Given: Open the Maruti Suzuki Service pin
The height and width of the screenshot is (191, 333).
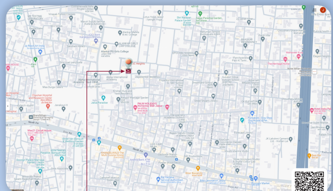Looking at the screenshot, I should (x=101, y=28).
